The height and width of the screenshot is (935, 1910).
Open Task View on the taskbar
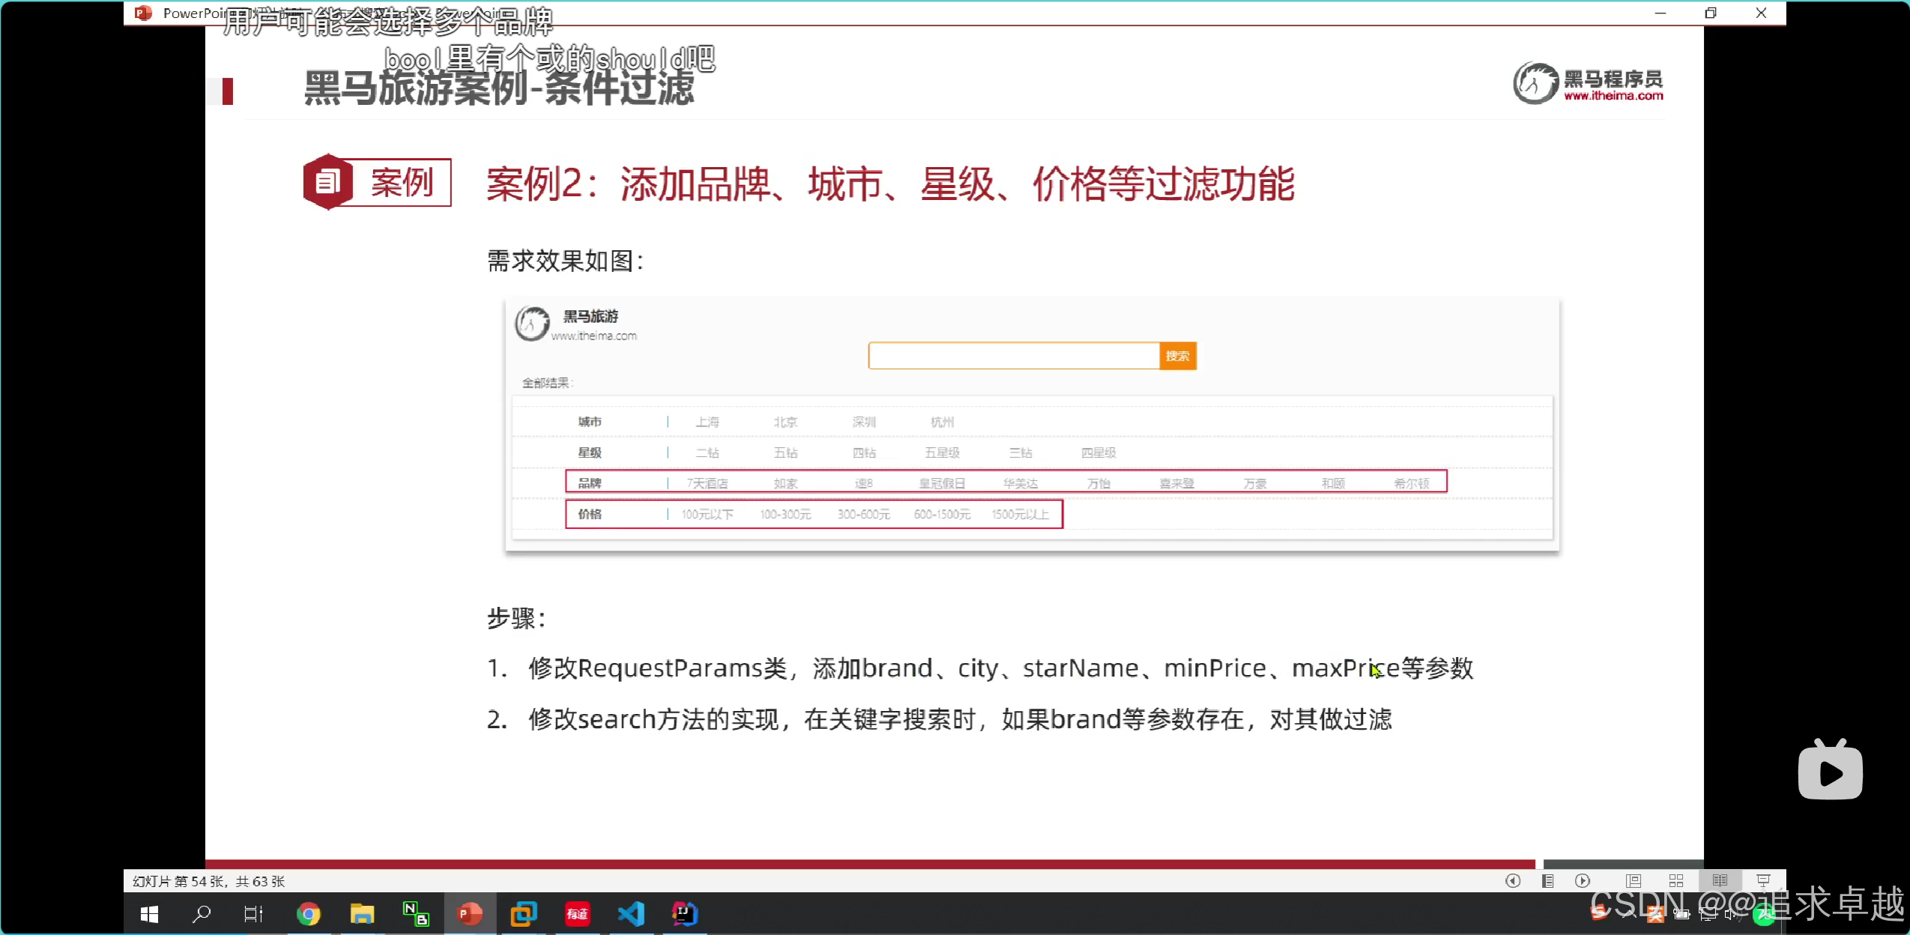click(x=253, y=914)
